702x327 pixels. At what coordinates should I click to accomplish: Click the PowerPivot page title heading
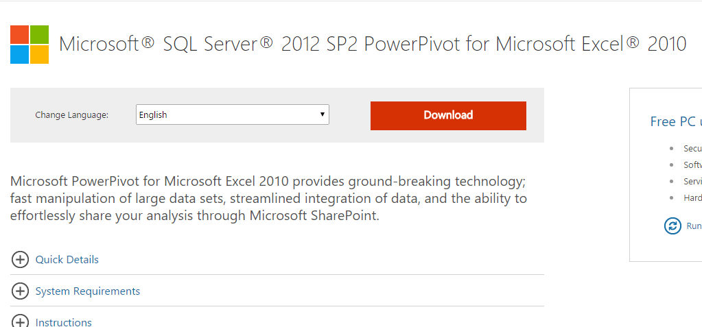tap(373, 45)
